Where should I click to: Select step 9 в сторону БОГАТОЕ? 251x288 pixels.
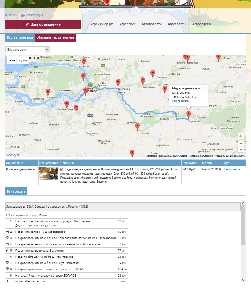point(67,275)
